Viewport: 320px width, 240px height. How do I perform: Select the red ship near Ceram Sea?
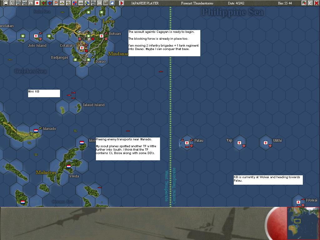(x=100, y=187)
